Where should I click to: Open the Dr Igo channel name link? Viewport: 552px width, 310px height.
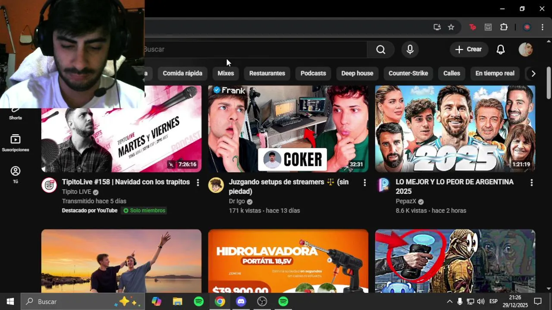click(x=237, y=201)
